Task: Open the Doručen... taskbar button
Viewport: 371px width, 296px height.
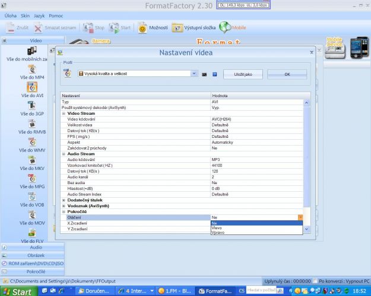Action: click(95, 291)
